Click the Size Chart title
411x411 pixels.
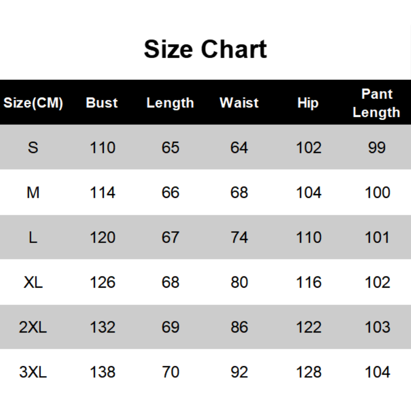coord(205,49)
